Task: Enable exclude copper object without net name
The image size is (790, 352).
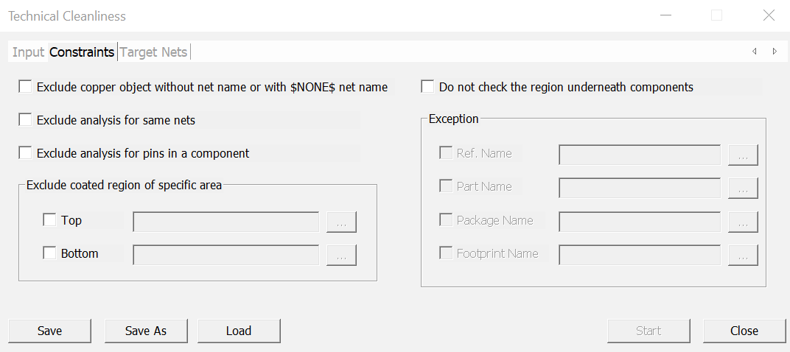Action: pyautogui.click(x=26, y=87)
